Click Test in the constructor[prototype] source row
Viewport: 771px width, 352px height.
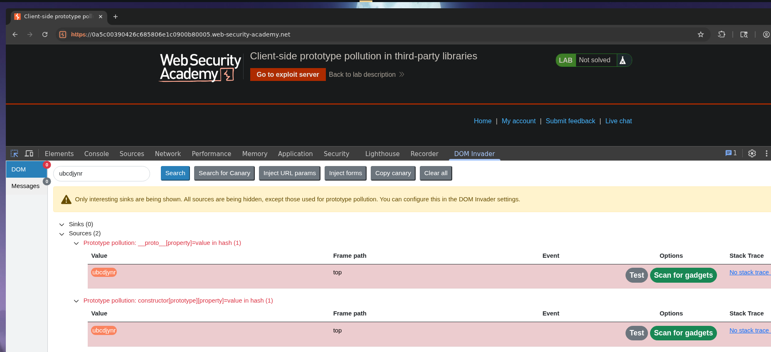tap(636, 333)
